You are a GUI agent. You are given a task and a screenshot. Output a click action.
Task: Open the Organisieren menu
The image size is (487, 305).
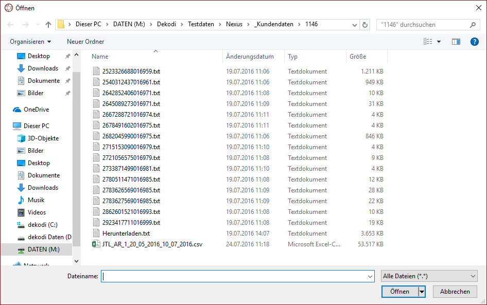(x=30, y=42)
